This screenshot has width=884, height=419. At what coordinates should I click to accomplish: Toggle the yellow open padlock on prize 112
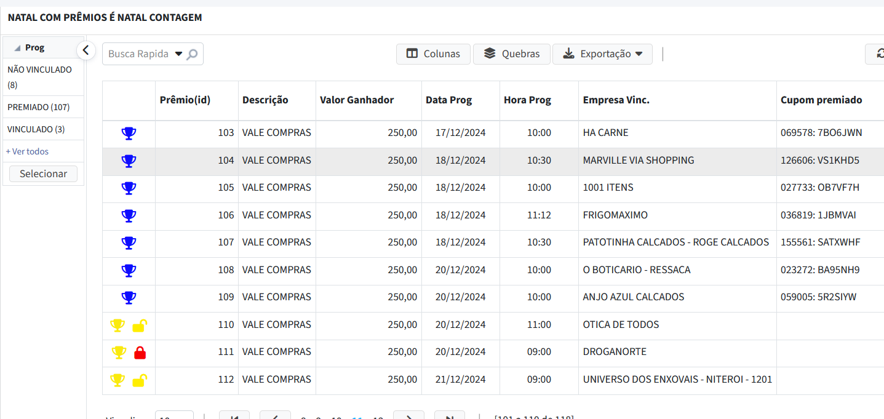140,380
